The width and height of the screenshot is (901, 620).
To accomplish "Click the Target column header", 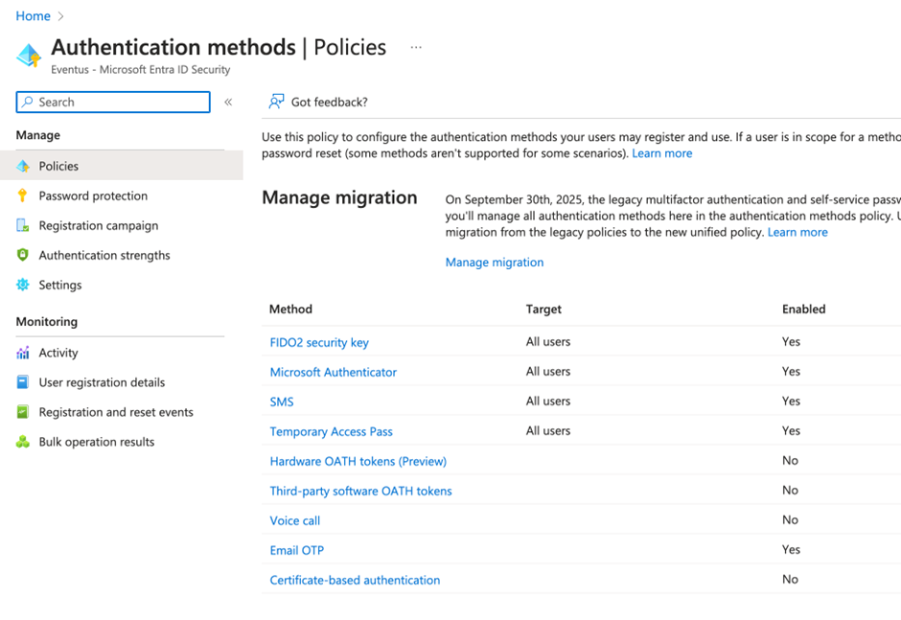I will (x=543, y=310).
